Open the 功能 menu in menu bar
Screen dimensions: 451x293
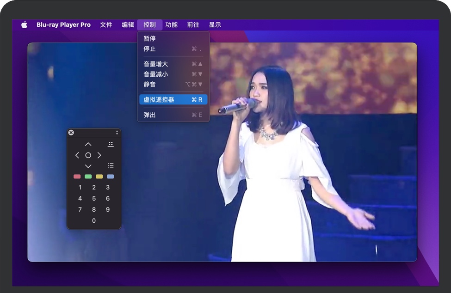pos(171,25)
